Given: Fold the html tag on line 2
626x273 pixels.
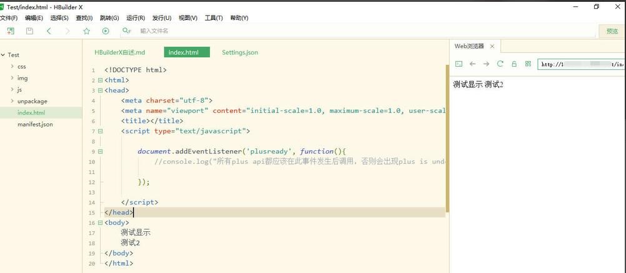Looking at the screenshot, I should 100,80.
